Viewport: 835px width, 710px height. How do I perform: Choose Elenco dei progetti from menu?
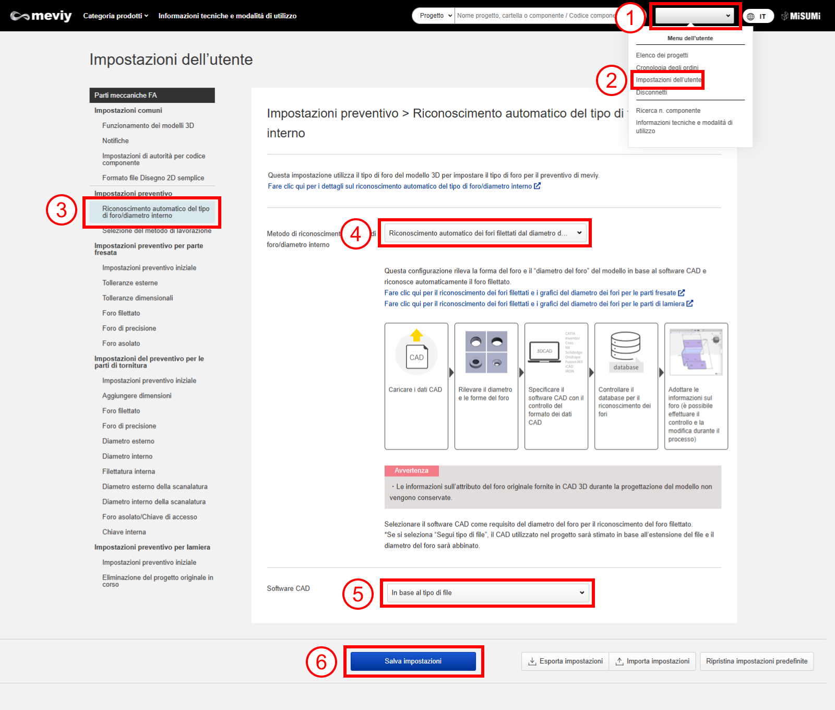tap(662, 55)
